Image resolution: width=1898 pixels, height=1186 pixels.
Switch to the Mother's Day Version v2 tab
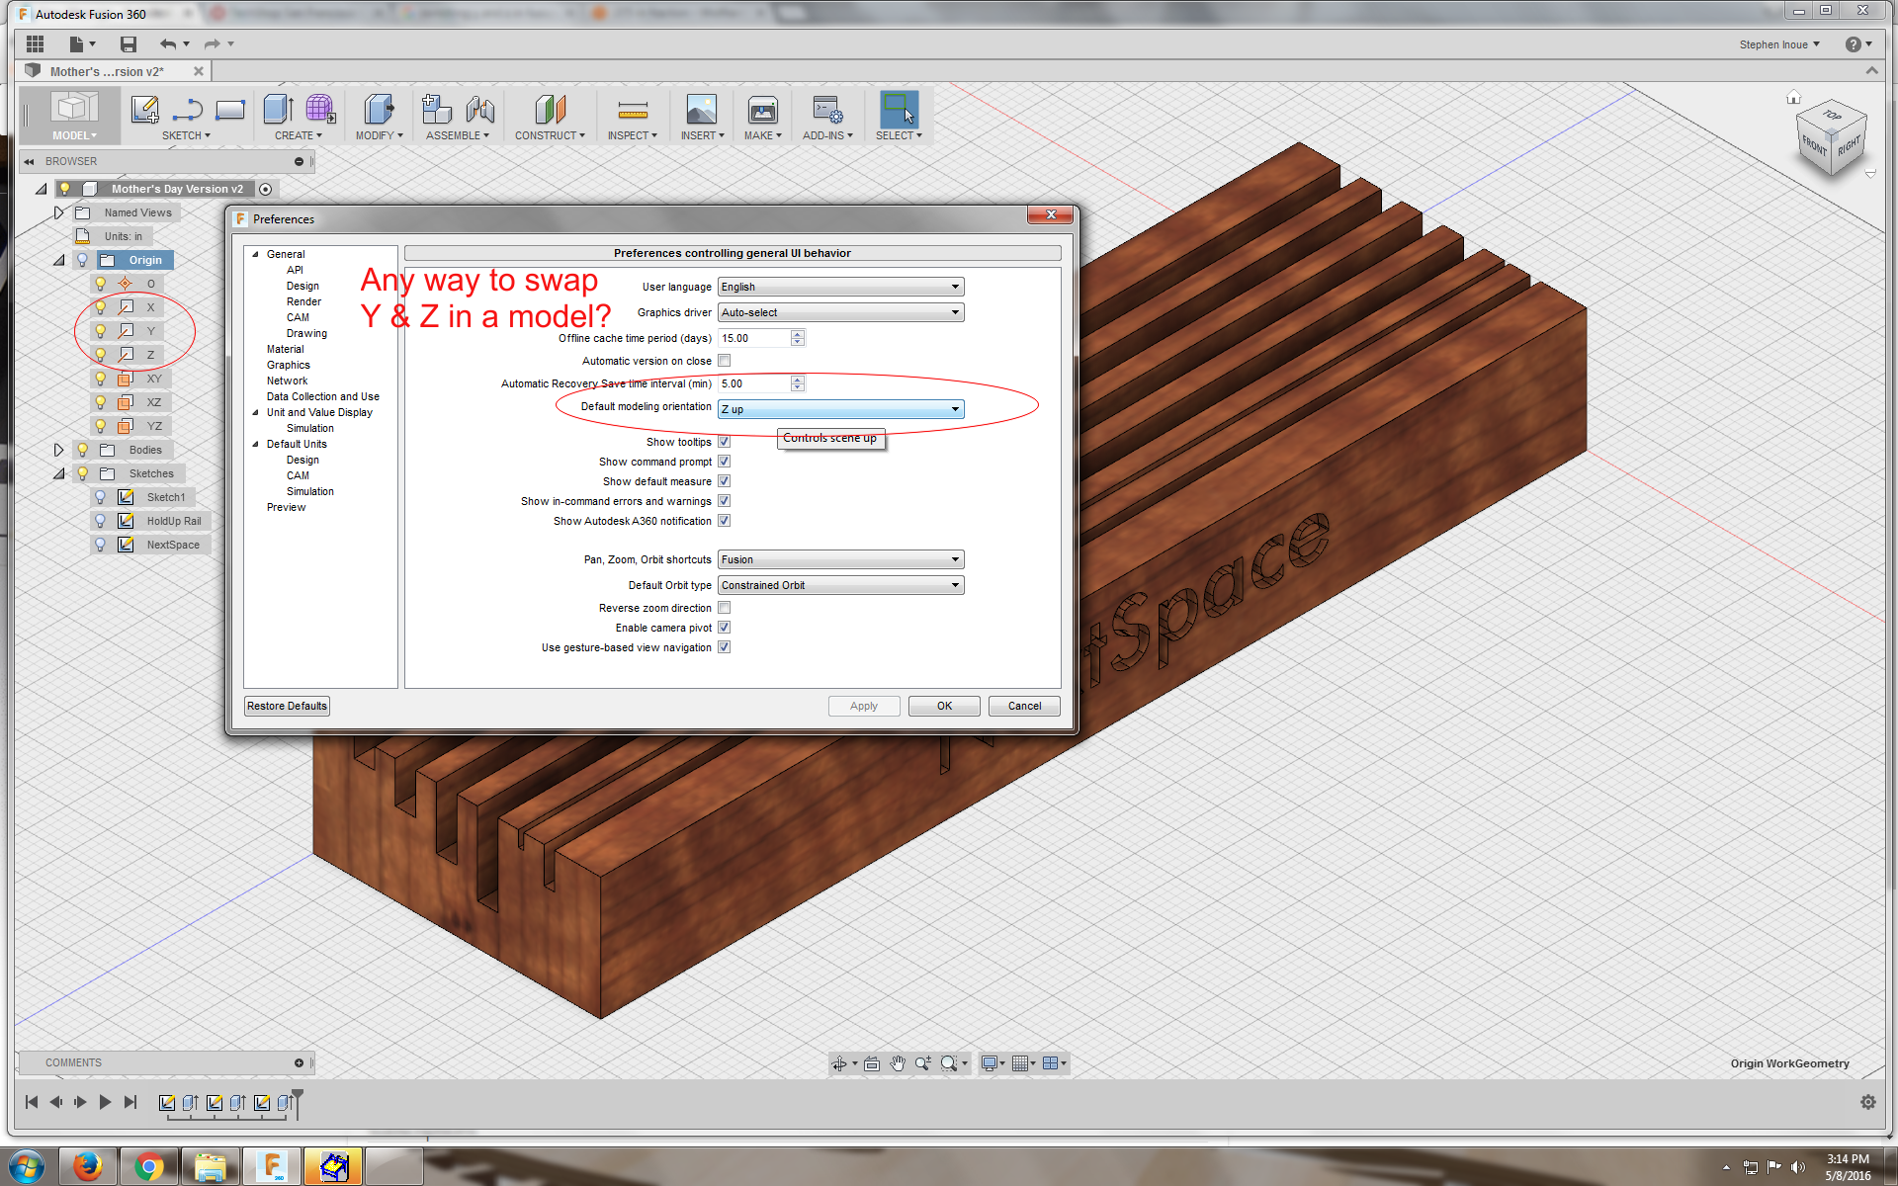tap(106, 70)
